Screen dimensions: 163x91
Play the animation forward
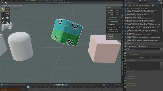pyautogui.click(x=63, y=85)
